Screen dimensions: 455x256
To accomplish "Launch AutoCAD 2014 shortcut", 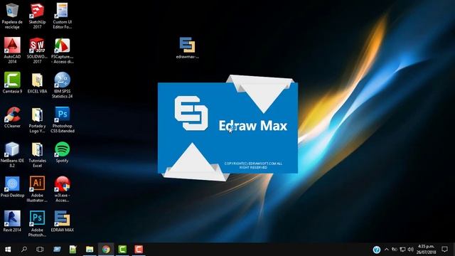I will click(x=12, y=50).
